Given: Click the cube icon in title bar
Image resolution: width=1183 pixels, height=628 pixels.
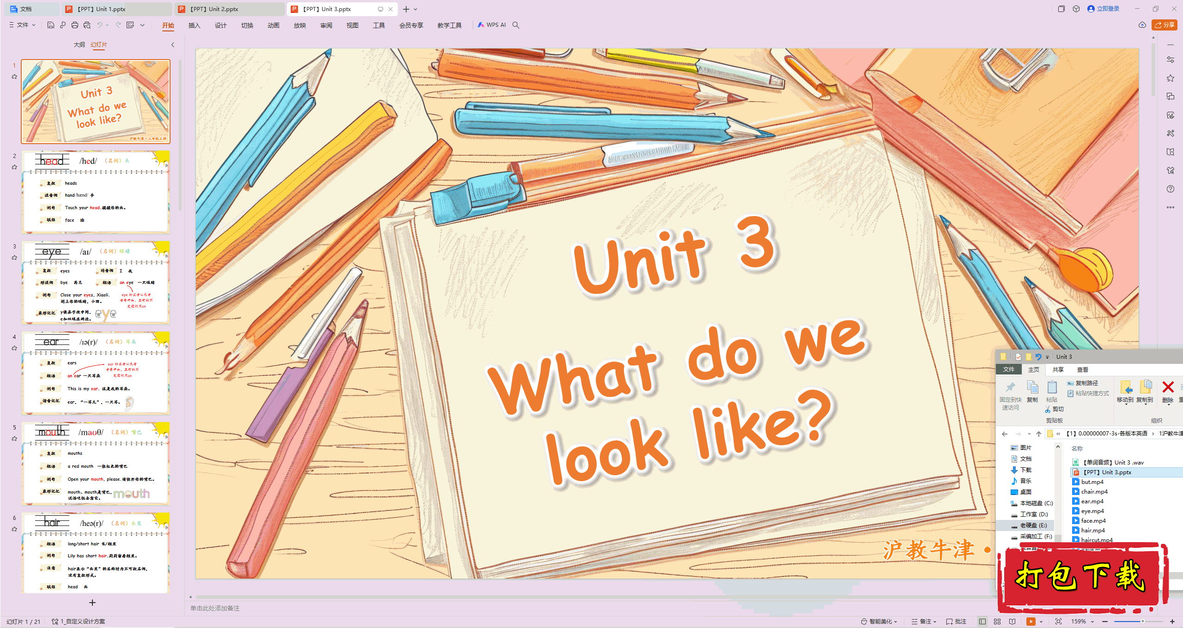Looking at the screenshot, I should (x=1076, y=9).
